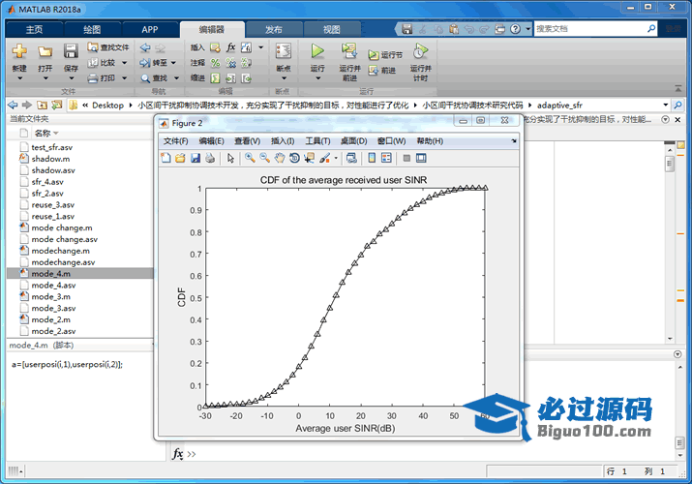Switch to the 视图 (View) tab
The image size is (692, 484).
[x=331, y=30]
